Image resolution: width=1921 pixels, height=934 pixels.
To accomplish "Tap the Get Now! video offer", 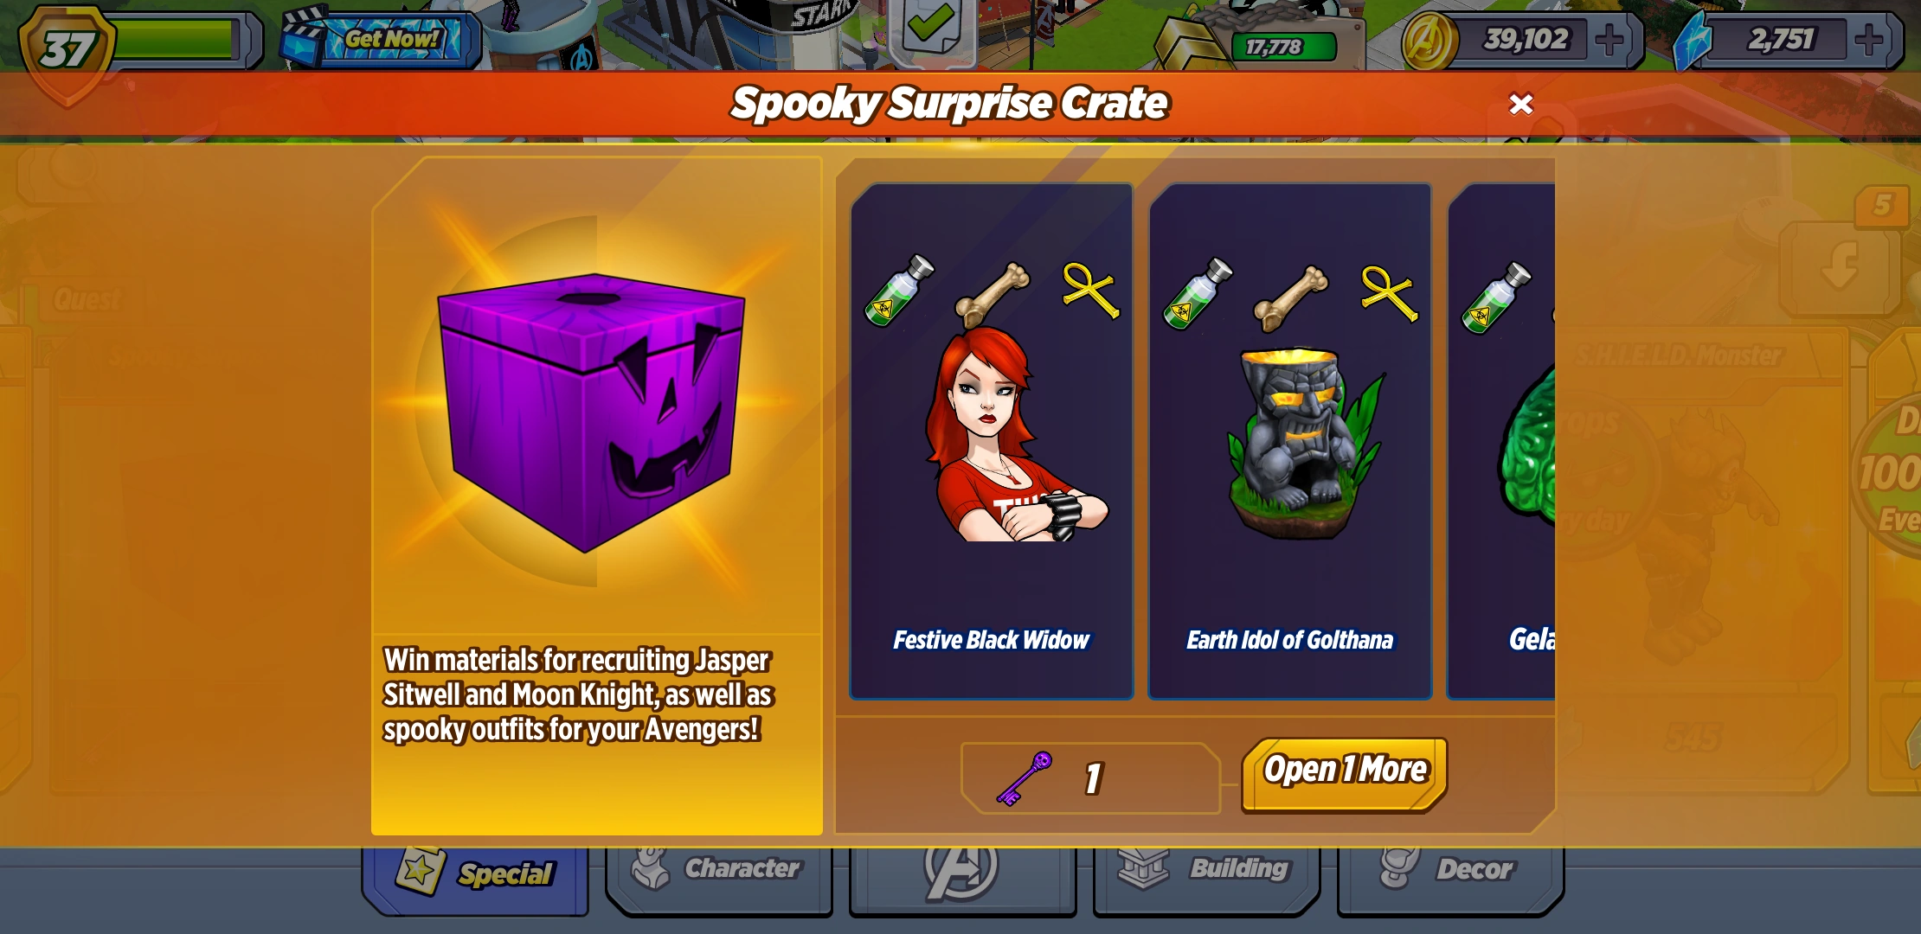I will (x=381, y=40).
